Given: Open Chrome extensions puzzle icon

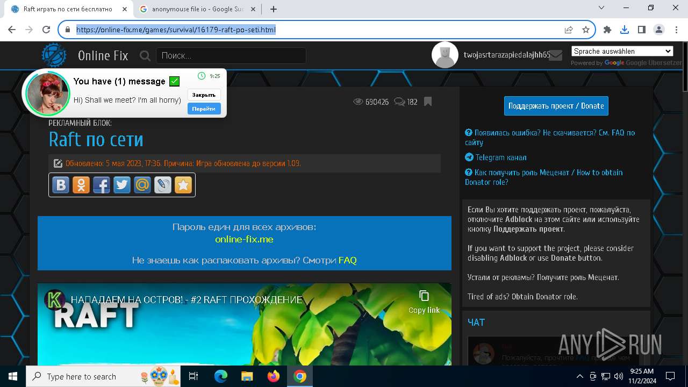Looking at the screenshot, I should pos(607,30).
